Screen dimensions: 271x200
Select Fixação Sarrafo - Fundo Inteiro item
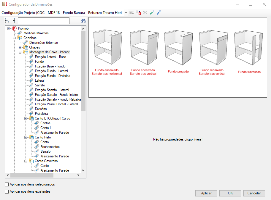click(56, 95)
